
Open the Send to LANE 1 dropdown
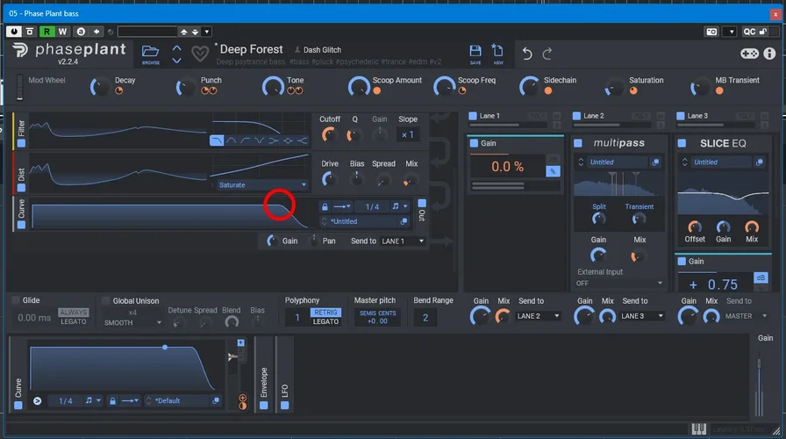[402, 241]
